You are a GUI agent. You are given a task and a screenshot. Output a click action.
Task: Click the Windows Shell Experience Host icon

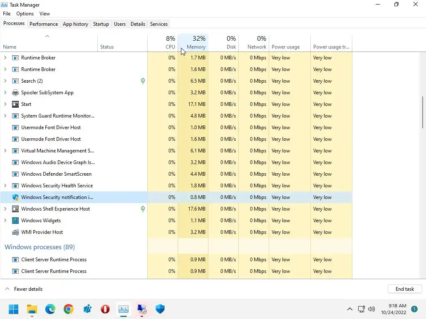click(x=15, y=209)
